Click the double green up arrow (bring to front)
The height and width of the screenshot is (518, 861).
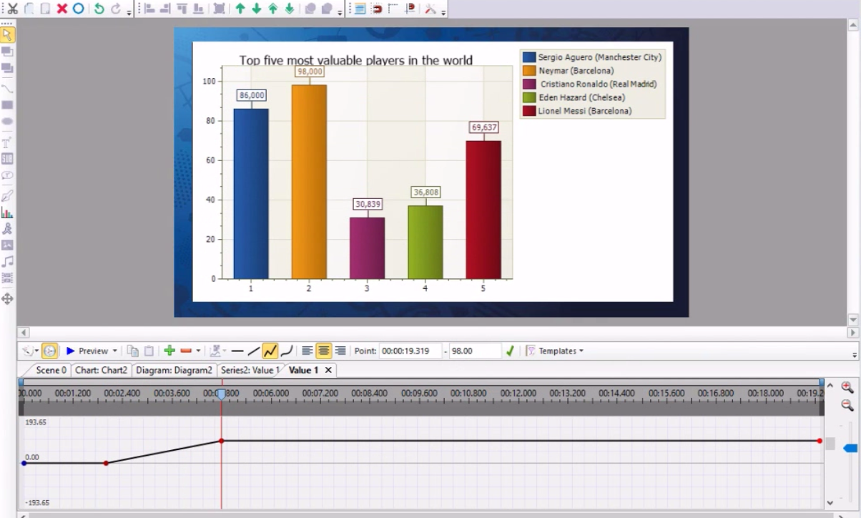click(x=273, y=9)
